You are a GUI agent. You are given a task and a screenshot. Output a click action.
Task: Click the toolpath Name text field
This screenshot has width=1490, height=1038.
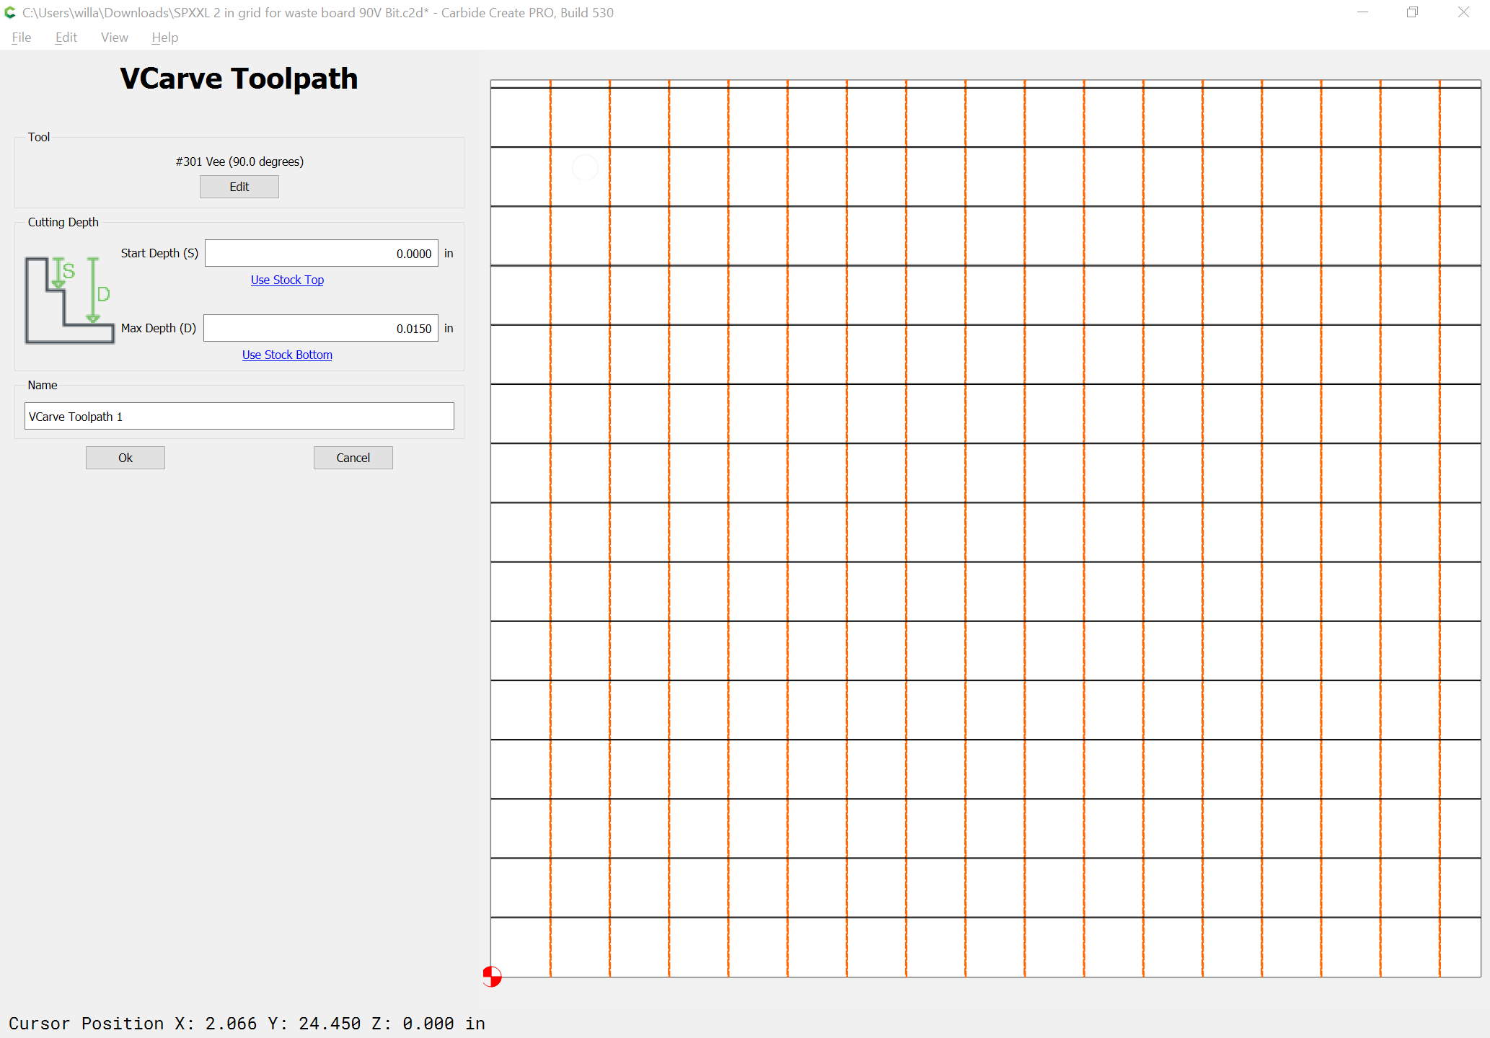click(x=239, y=416)
